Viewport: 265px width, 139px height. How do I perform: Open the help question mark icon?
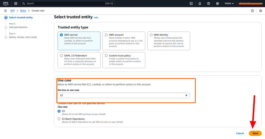click(x=209, y=3)
